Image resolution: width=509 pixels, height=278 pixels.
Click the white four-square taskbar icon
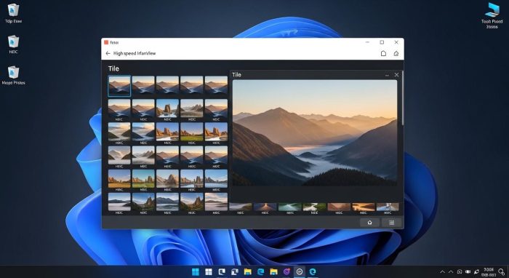209,272
